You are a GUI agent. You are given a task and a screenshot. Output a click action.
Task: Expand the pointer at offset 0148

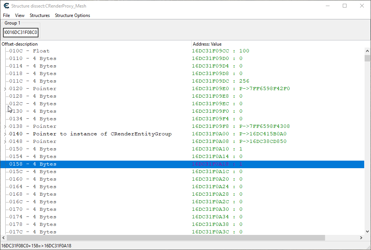point(5,142)
